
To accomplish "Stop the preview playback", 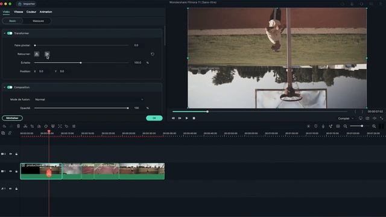I will pyautogui.click(x=194, y=118).
